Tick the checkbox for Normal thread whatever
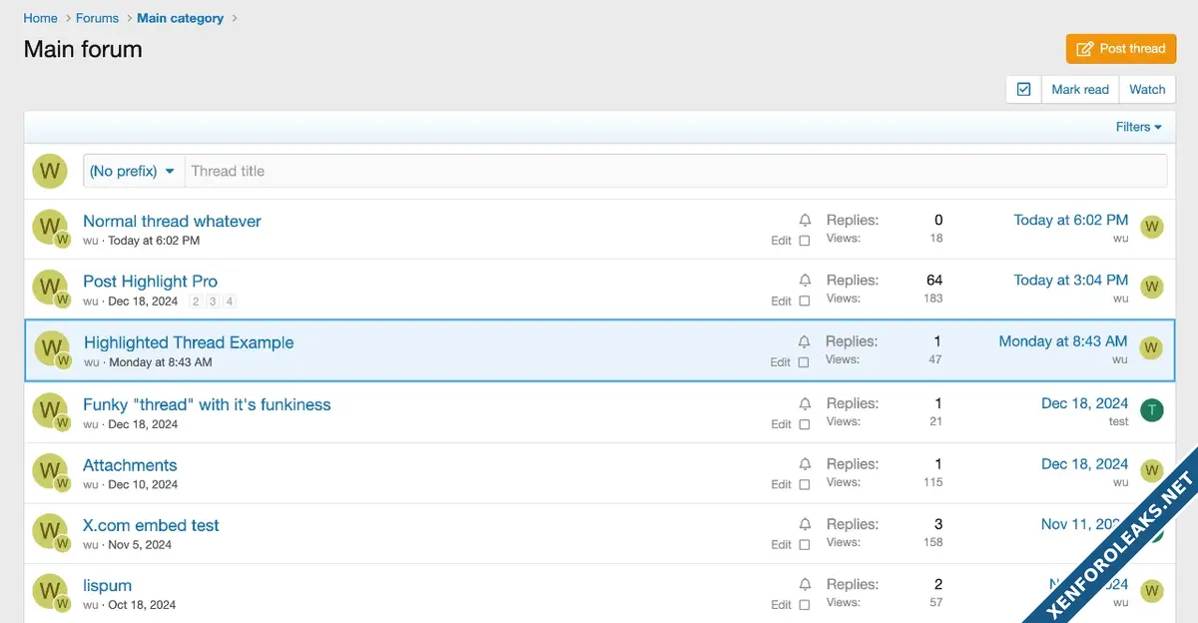1198x623 pixels. click(x=805, y=241)
